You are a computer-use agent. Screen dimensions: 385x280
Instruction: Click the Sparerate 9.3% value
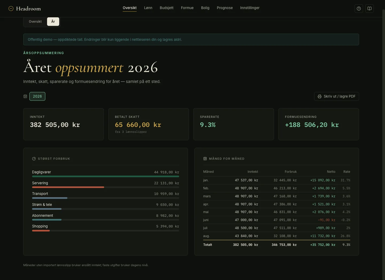pos(208,125)
